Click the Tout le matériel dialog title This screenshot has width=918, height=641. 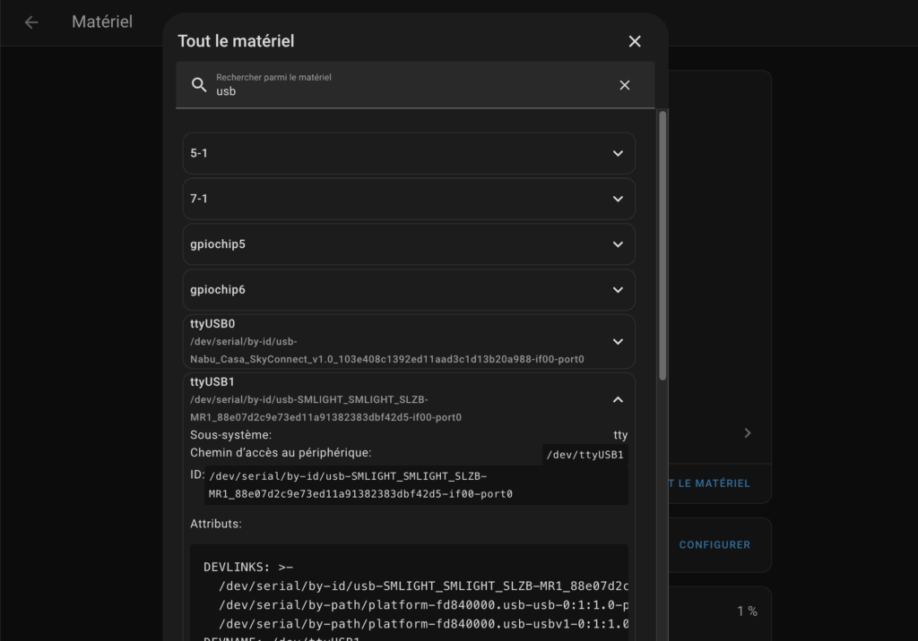click(236, 41)
